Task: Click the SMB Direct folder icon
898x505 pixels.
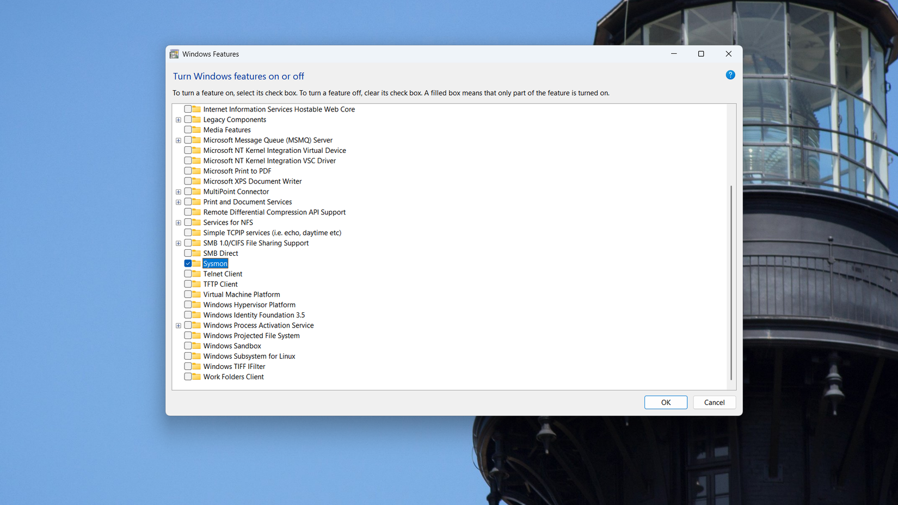Action: (194, 253)
